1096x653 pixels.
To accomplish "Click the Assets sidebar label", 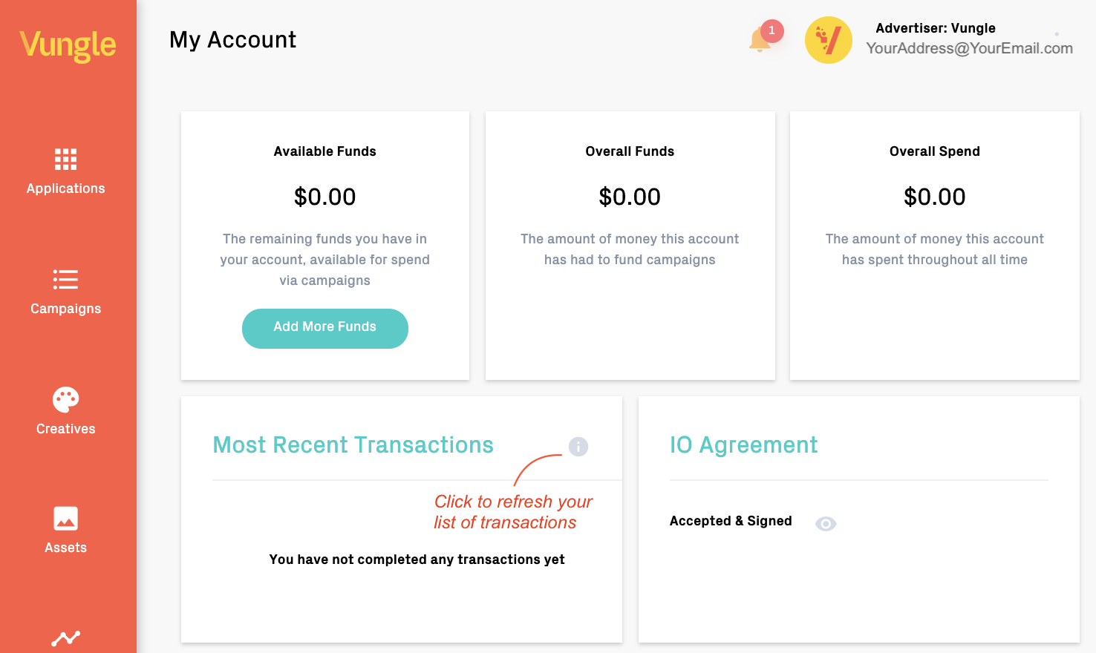I will click(x=65, y=548).
